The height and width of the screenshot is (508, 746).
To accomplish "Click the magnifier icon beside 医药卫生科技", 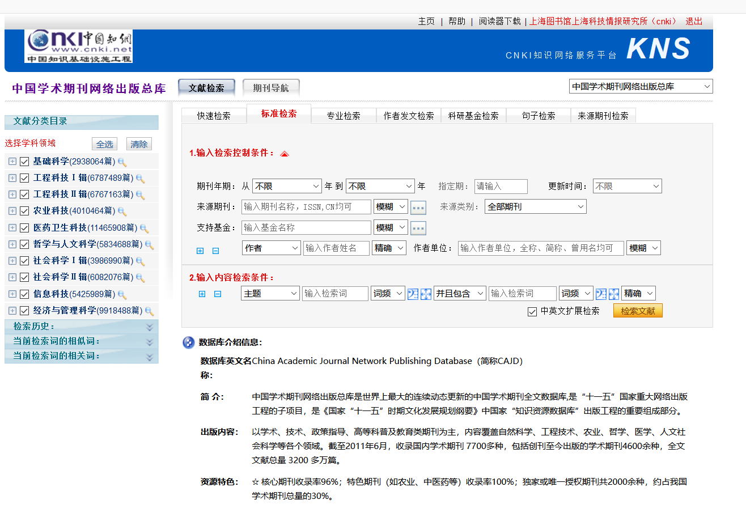I will pyautogui.click(x=144, y=228).
